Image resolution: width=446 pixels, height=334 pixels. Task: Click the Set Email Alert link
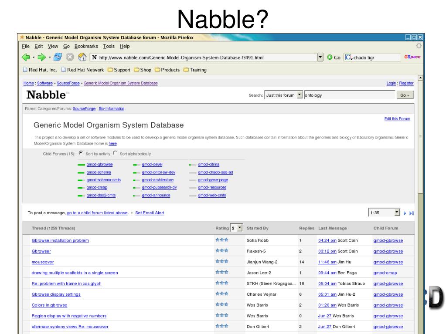point(150,213)
